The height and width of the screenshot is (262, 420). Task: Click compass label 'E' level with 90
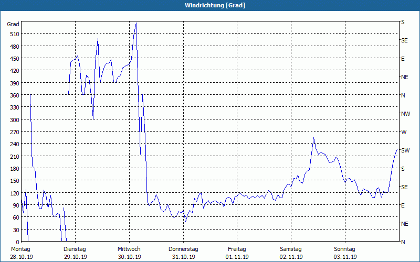(403, 205)
